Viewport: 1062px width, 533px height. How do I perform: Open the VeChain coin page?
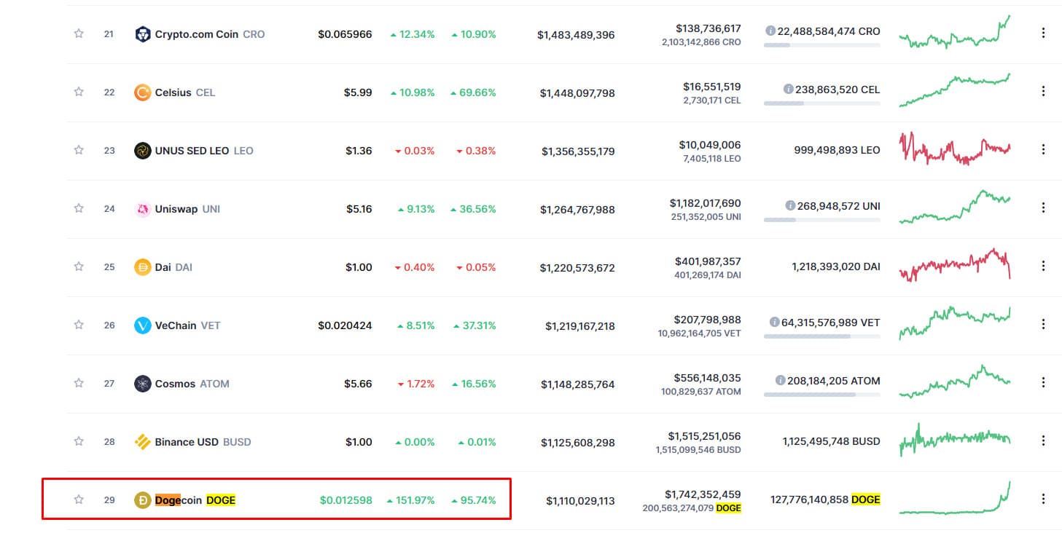pos(176,325)
